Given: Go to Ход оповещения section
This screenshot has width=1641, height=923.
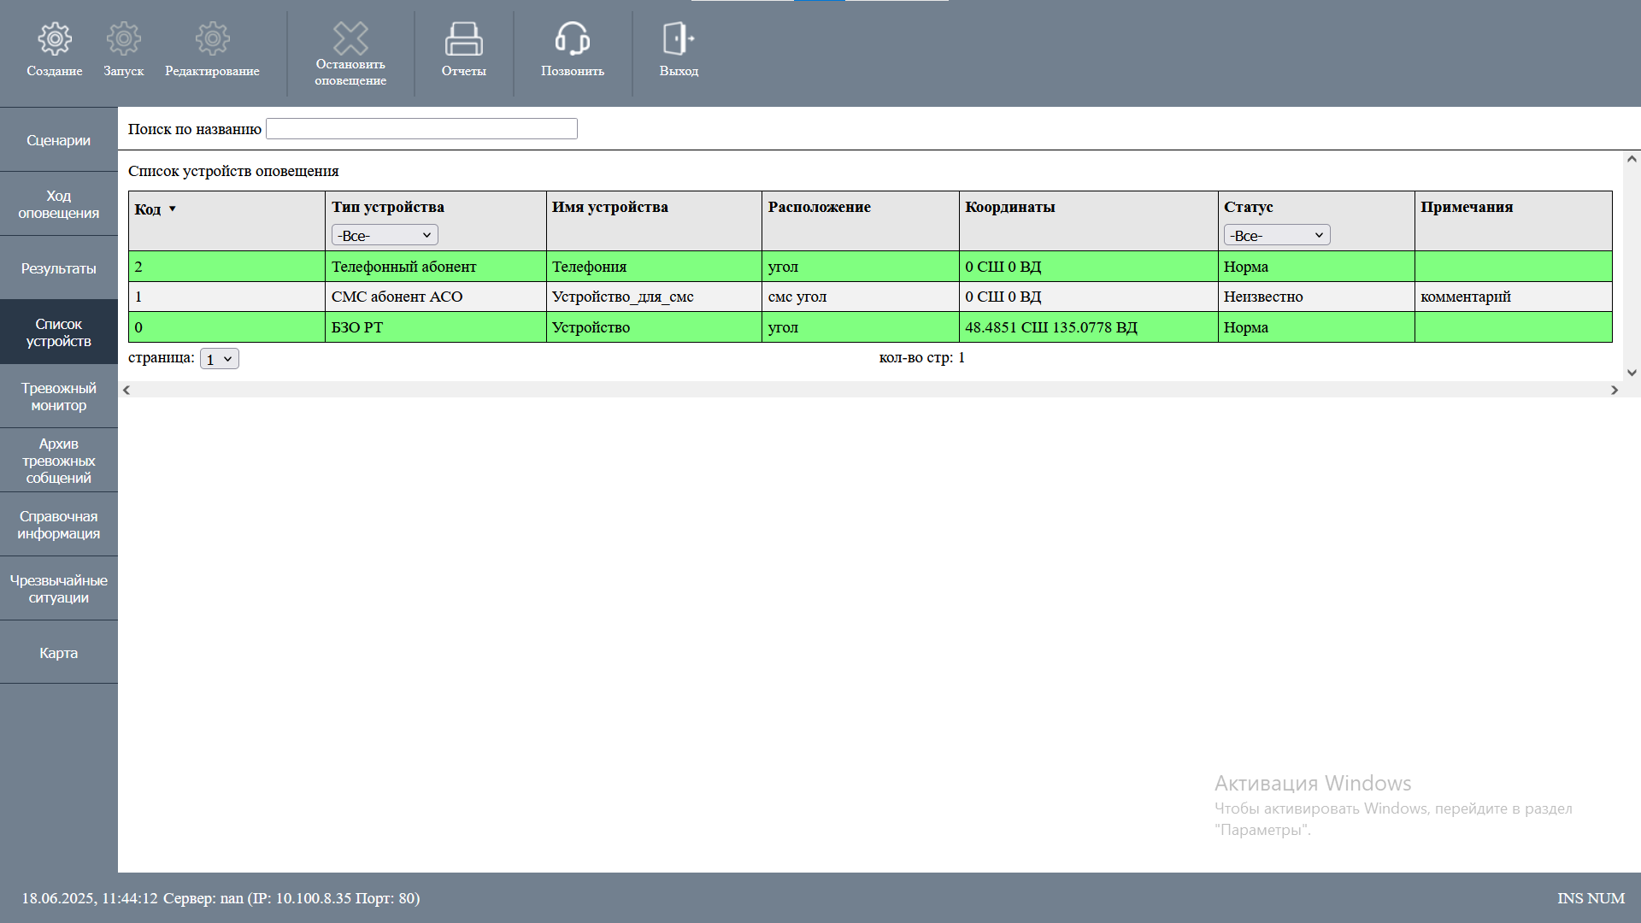Looking at the screenshot, I should coord(59,204).
